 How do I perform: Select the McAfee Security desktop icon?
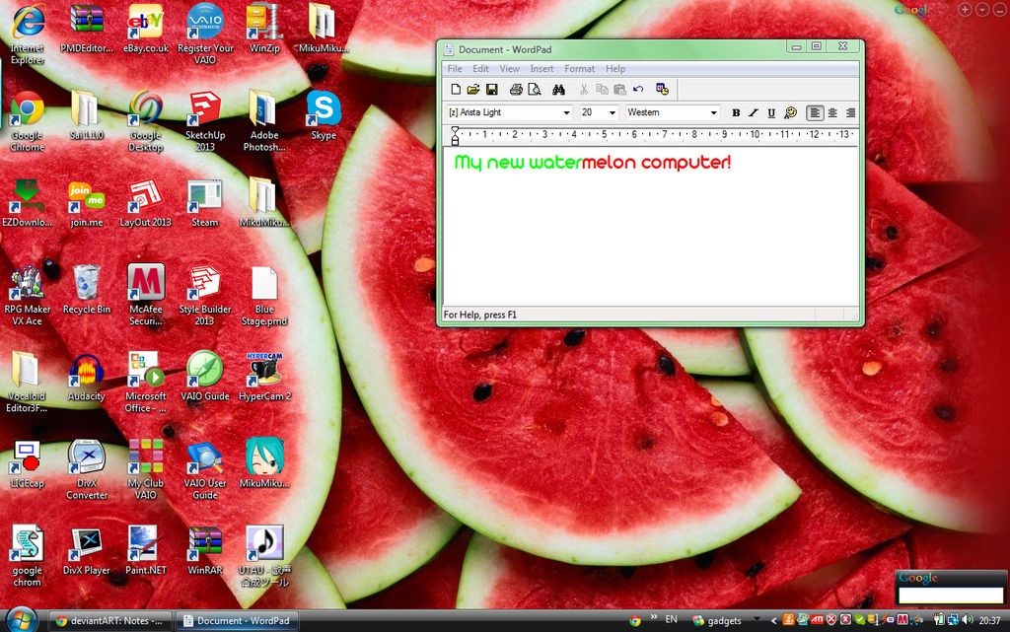[x=146, y=296]
